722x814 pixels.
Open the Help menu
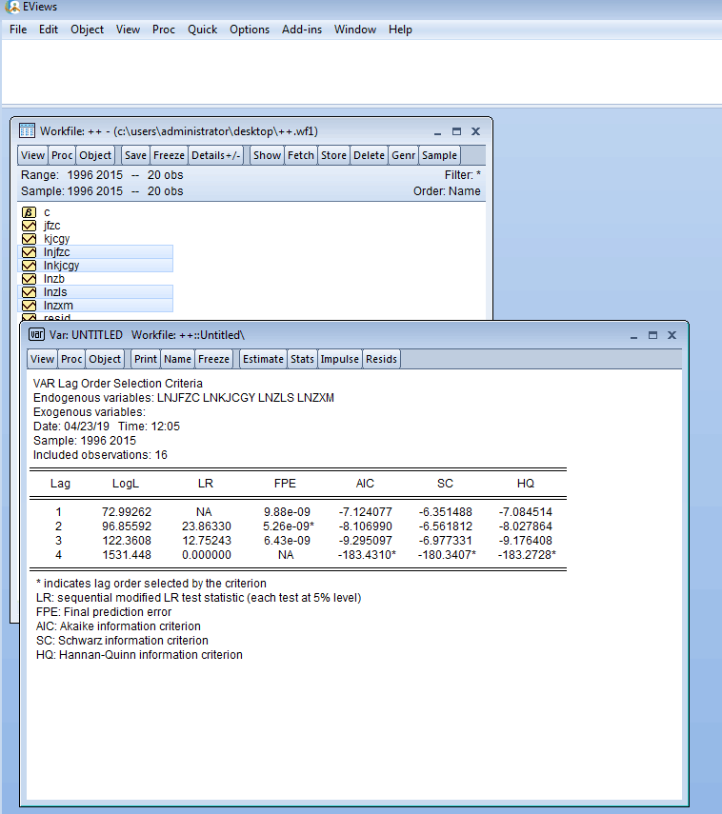point(400,30)
